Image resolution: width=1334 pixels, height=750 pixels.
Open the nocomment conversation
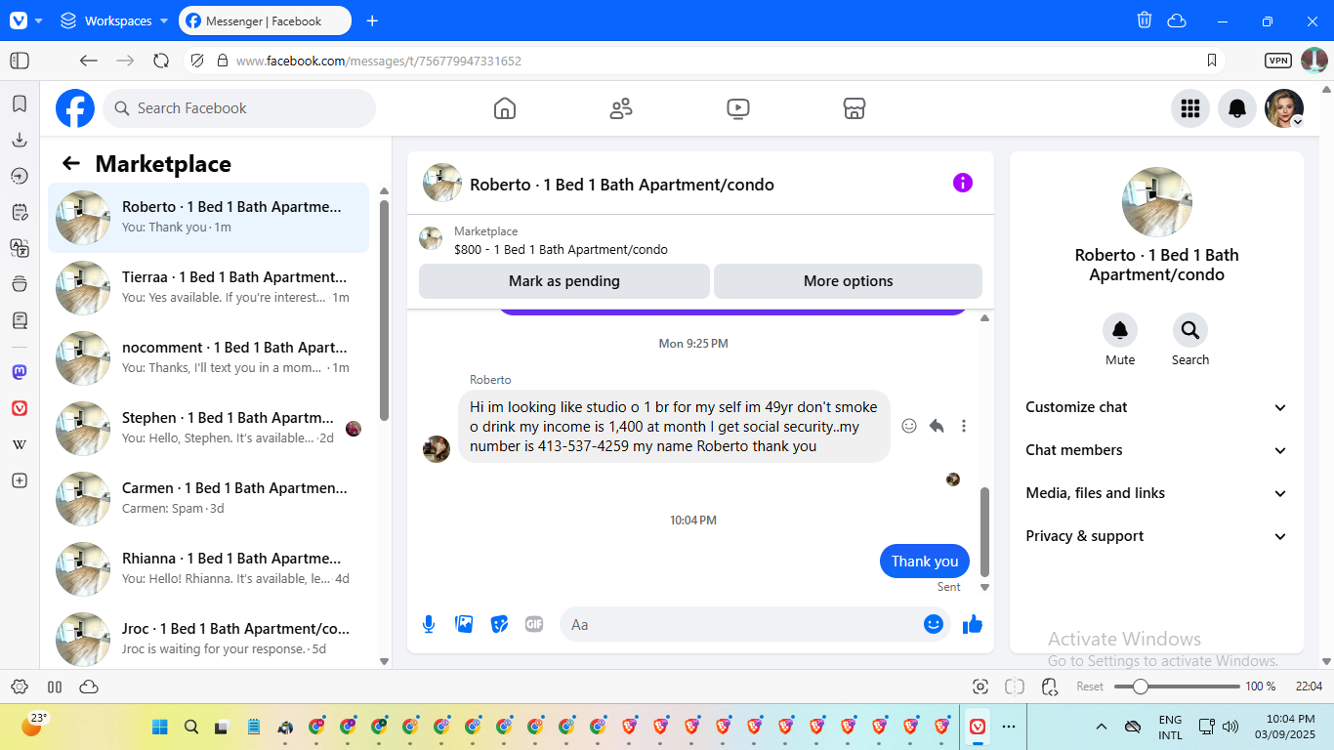[209, 358]
